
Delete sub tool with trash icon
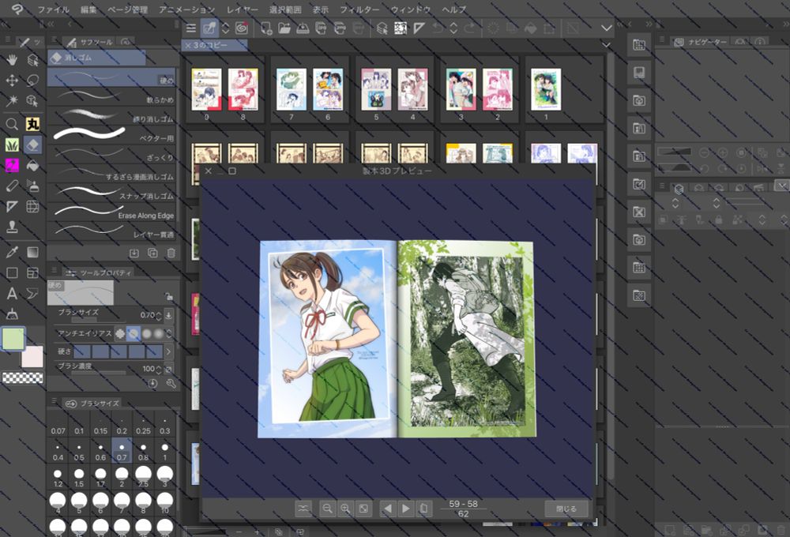pyautogui.click(x=171, y=253)
